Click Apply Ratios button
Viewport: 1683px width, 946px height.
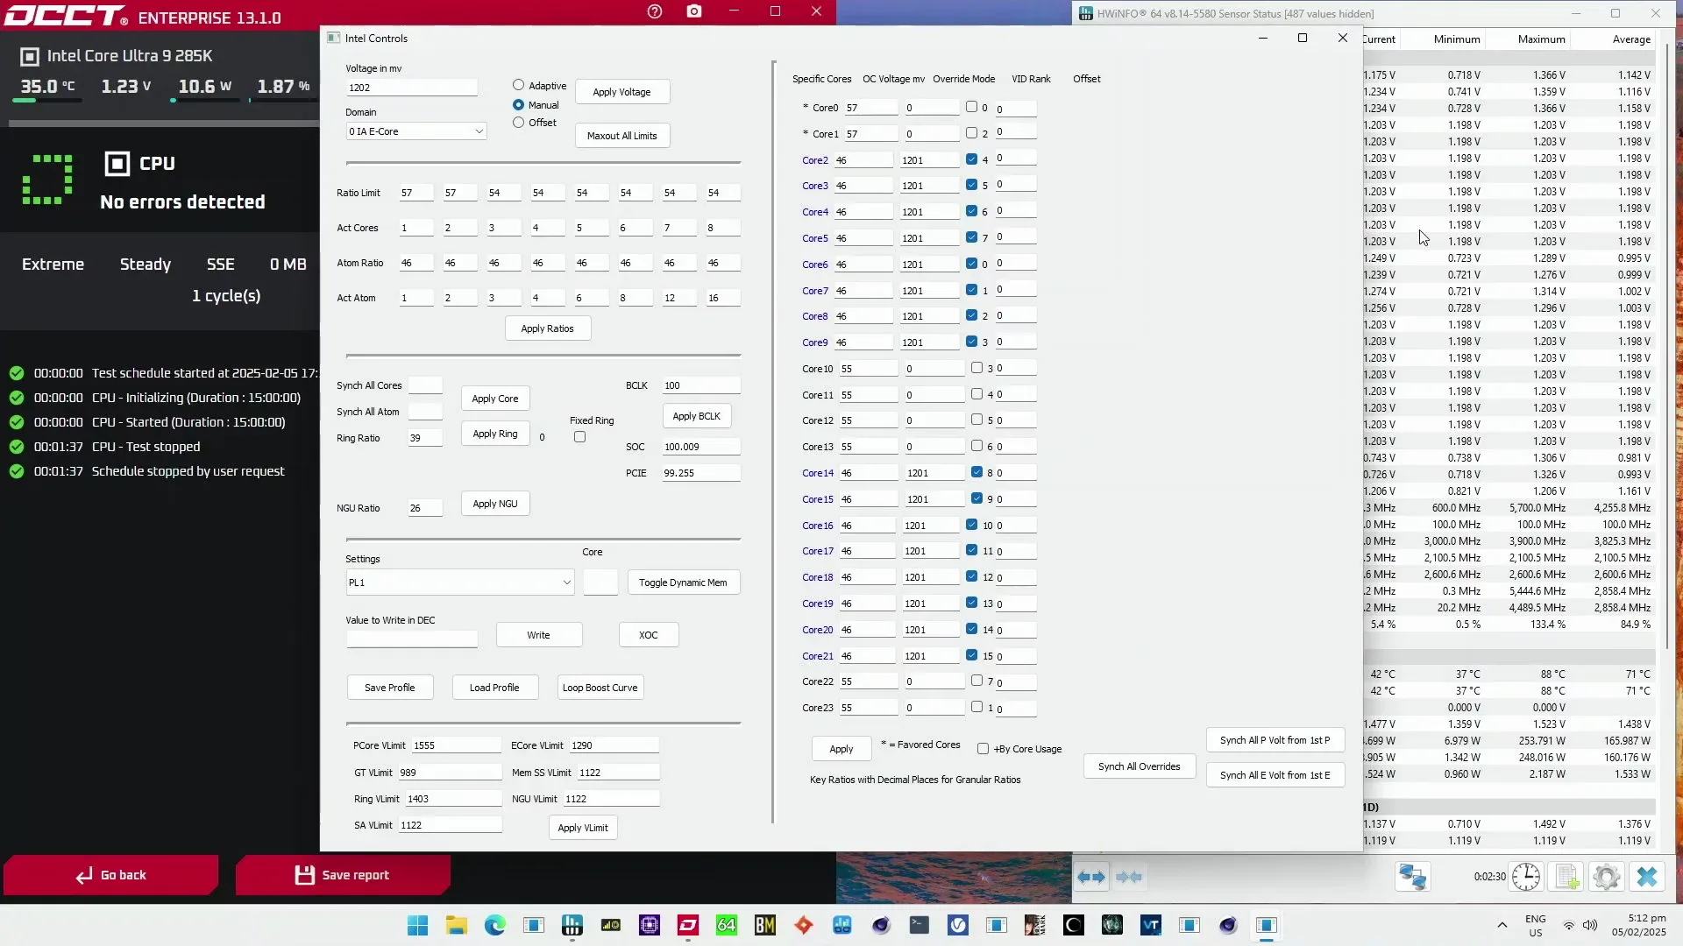point(547,328)
